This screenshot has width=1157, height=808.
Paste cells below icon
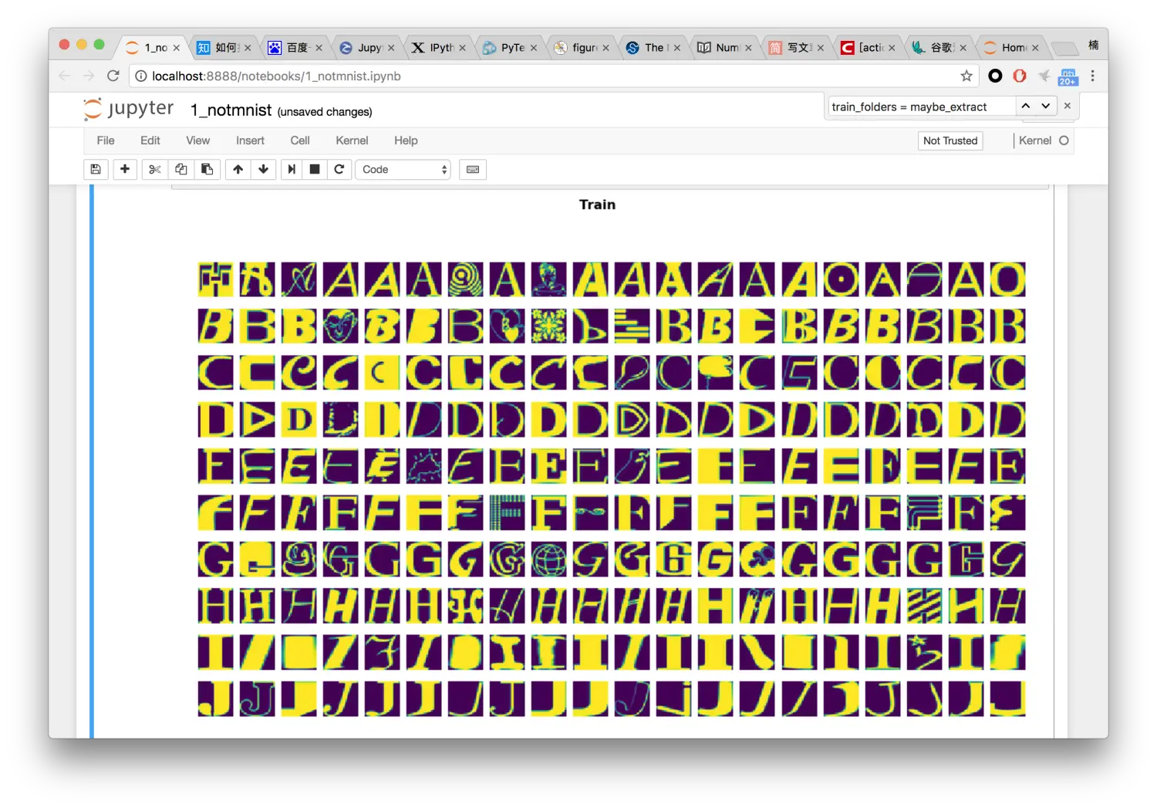[x=207, y=170]
